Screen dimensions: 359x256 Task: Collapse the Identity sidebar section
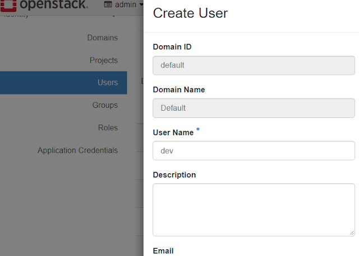(114, 15)
